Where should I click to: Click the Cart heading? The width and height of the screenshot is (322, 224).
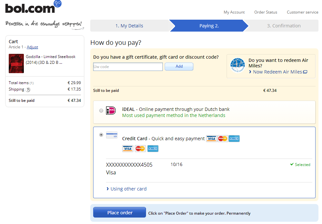(x=13, y=42)
